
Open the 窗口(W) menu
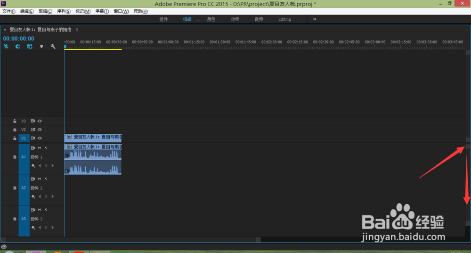pyautogui.click(x=121, y=11)
